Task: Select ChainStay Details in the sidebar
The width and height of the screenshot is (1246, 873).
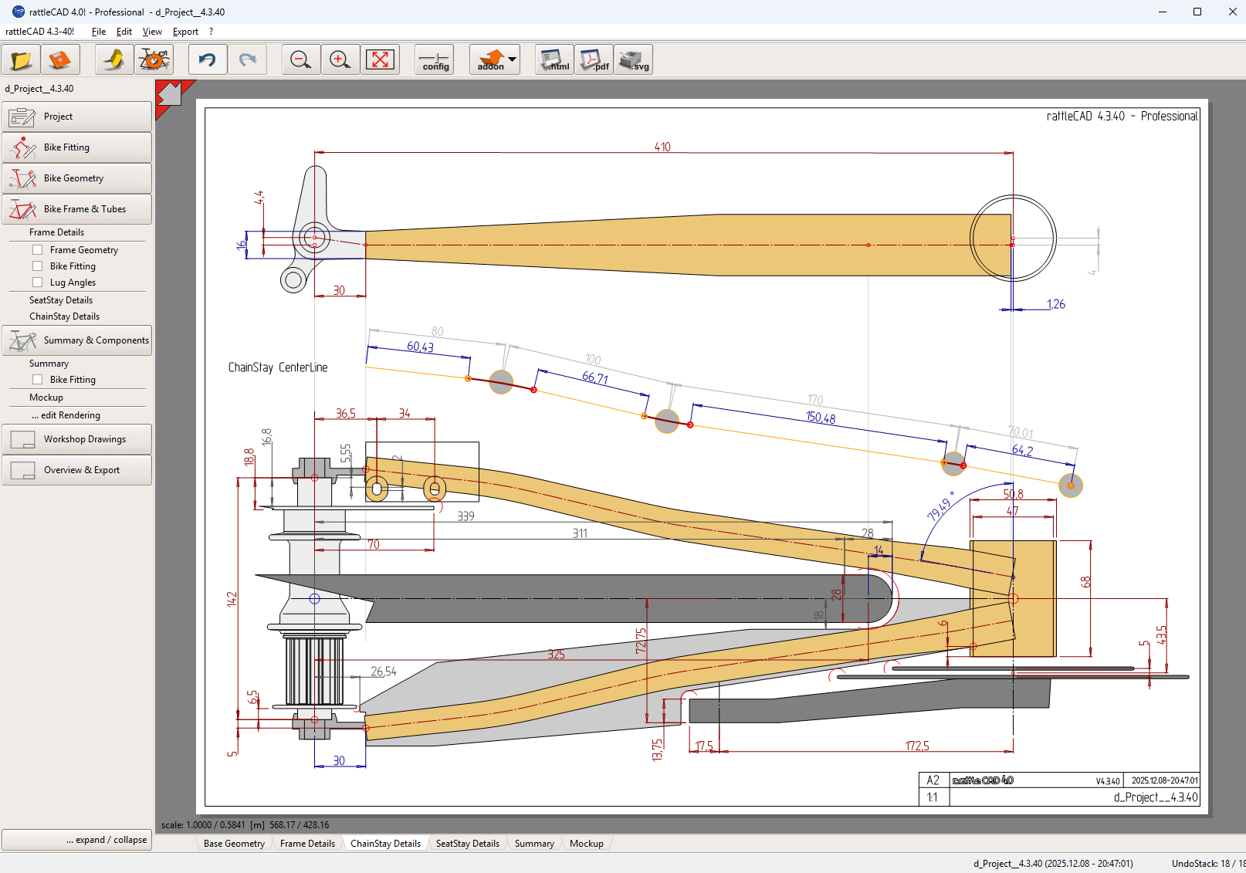Action: tap(64, 316)
